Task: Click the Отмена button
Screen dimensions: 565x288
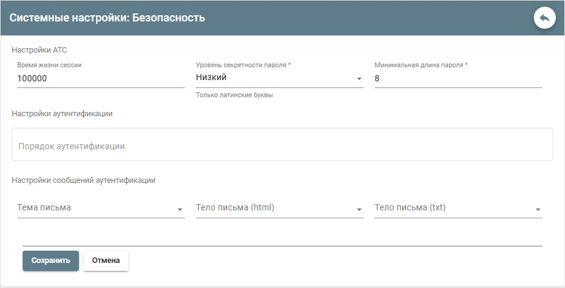Action: click(106, 260)
